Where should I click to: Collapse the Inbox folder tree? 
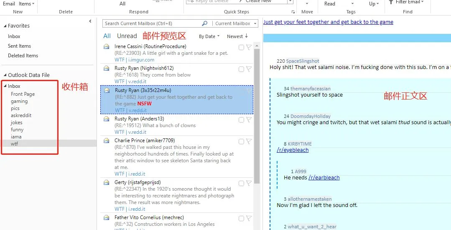click(x=5, y=86)
